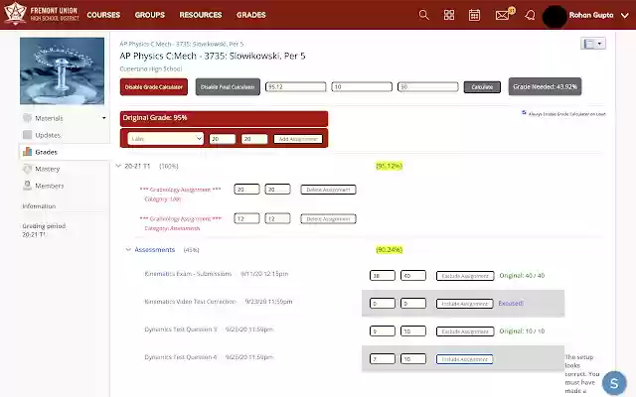Screen dimensions: 636x397
Task: Click Disable Grade Calculator button
Action: [x=154, y=87]
